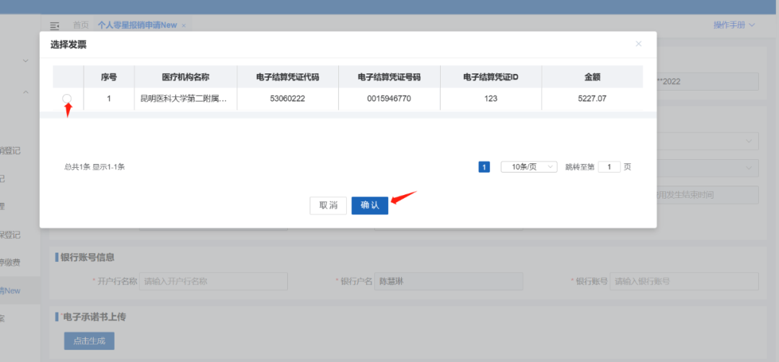The width and height of the screenshot is (779, 362).
Task: Expand the 操作手册 dropdown menu
Action: tap(734, 25)
